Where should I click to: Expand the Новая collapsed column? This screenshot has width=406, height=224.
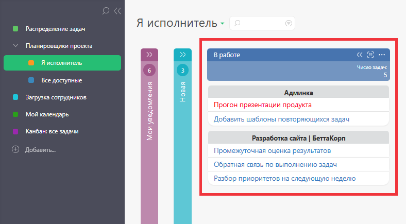(182, 55)
